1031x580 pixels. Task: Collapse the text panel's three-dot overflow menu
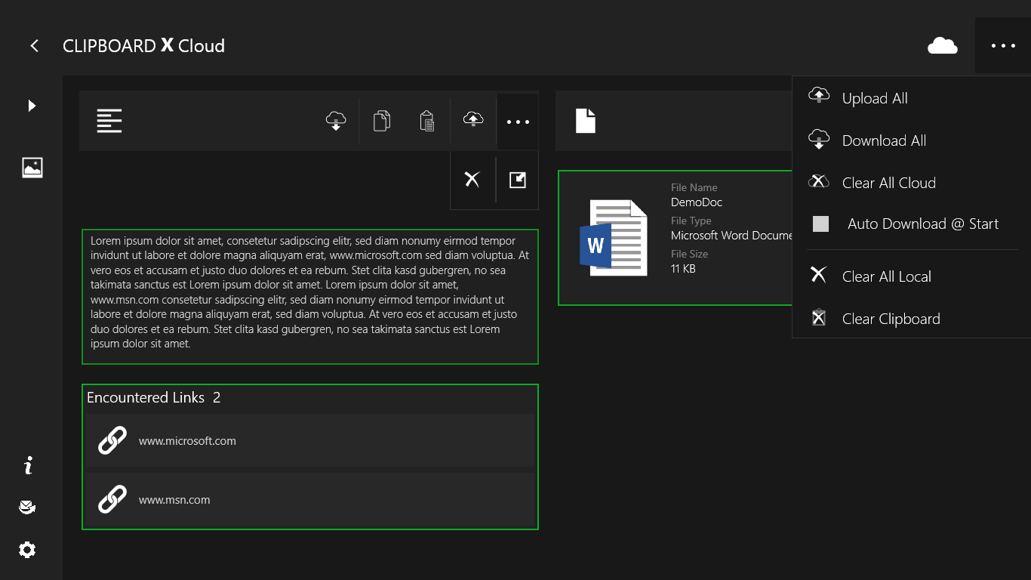click(518, 122)
